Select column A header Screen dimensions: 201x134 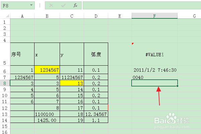tap(22, 16)
